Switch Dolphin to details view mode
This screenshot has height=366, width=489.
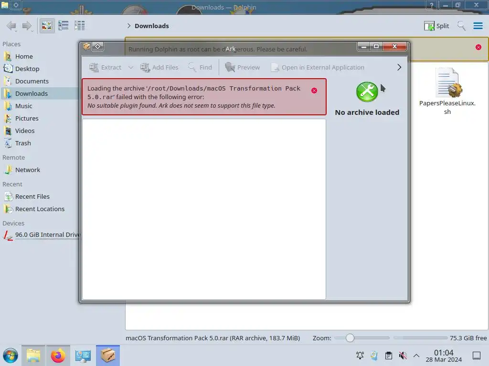click(80, 26)
